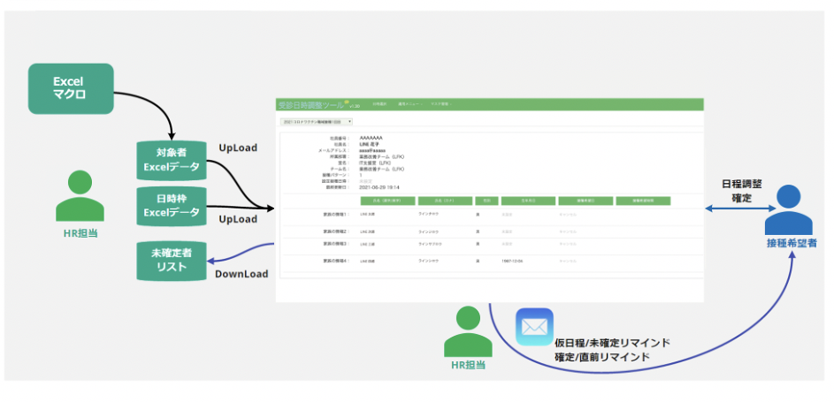Image resolution: width=834 pixels, height=402 pixels.
Task: Click the 未確定者リスト cylinder
Action: point(172,259)
